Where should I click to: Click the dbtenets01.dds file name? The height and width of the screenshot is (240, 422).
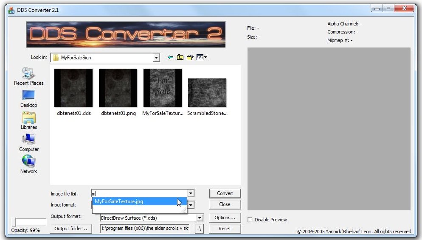[74, 113]
